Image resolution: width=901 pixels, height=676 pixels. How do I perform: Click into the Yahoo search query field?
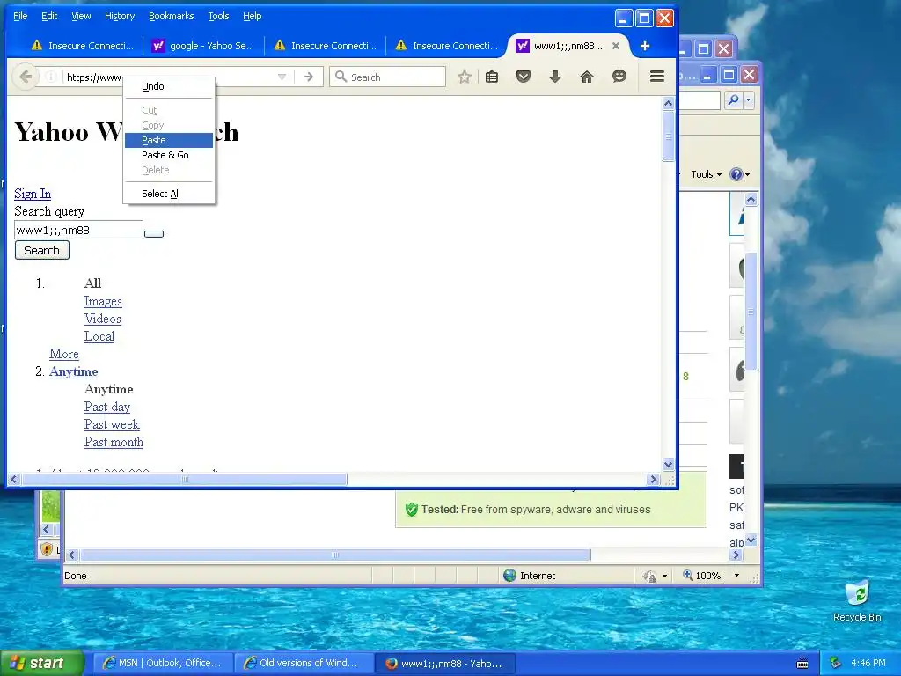(x=78, y=230)
